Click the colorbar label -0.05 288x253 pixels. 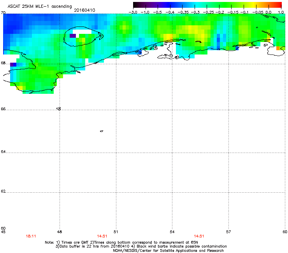[258, 12]
